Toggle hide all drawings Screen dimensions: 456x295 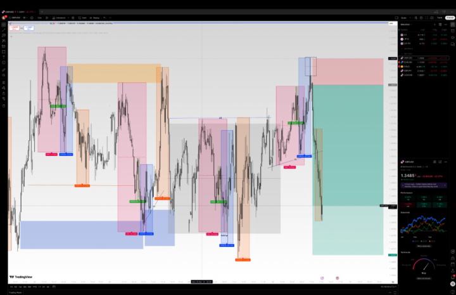pyautogui.click(x=4, y=99)
